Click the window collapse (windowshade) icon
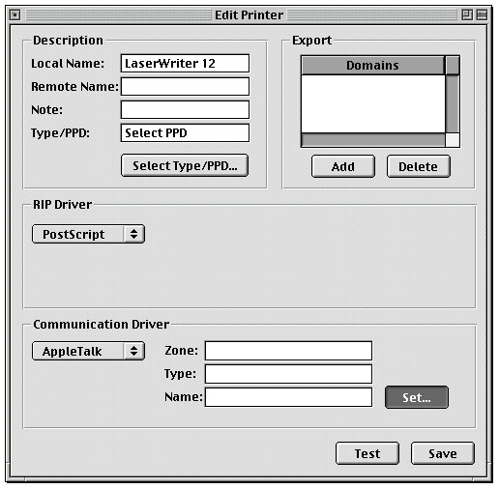The image size is (499, 489). [482, 14]
